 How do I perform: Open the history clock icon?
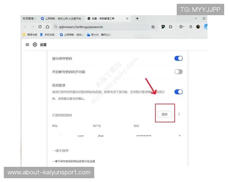click(181, 27)
